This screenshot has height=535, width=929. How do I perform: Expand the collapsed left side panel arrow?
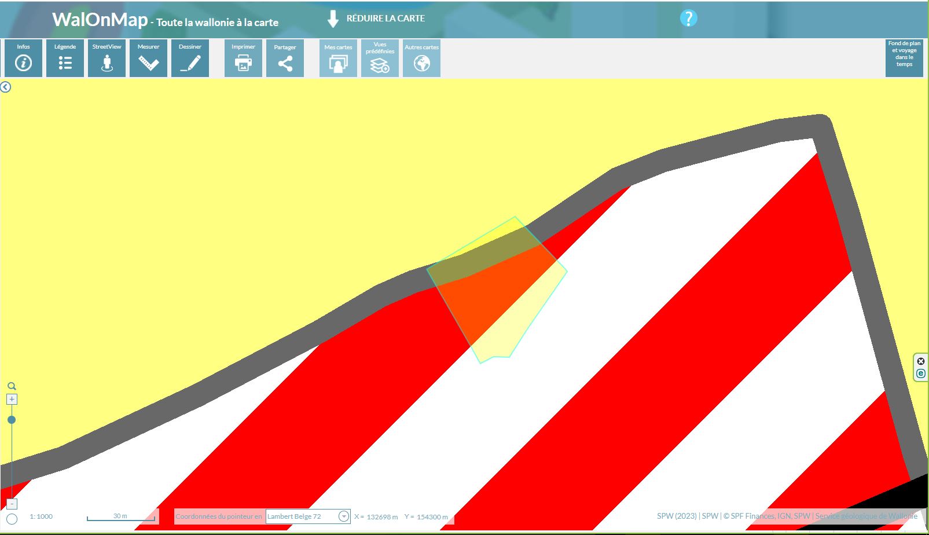coord(6,87)
